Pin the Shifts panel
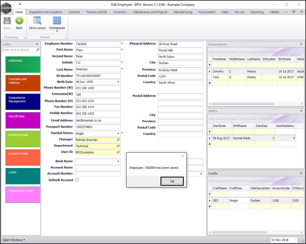The height and width of the screenshot is (244, 306). [301, 111]
